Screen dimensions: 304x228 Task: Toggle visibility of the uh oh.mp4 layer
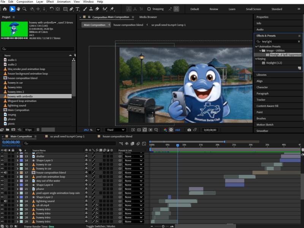click(x=2, y=205)
